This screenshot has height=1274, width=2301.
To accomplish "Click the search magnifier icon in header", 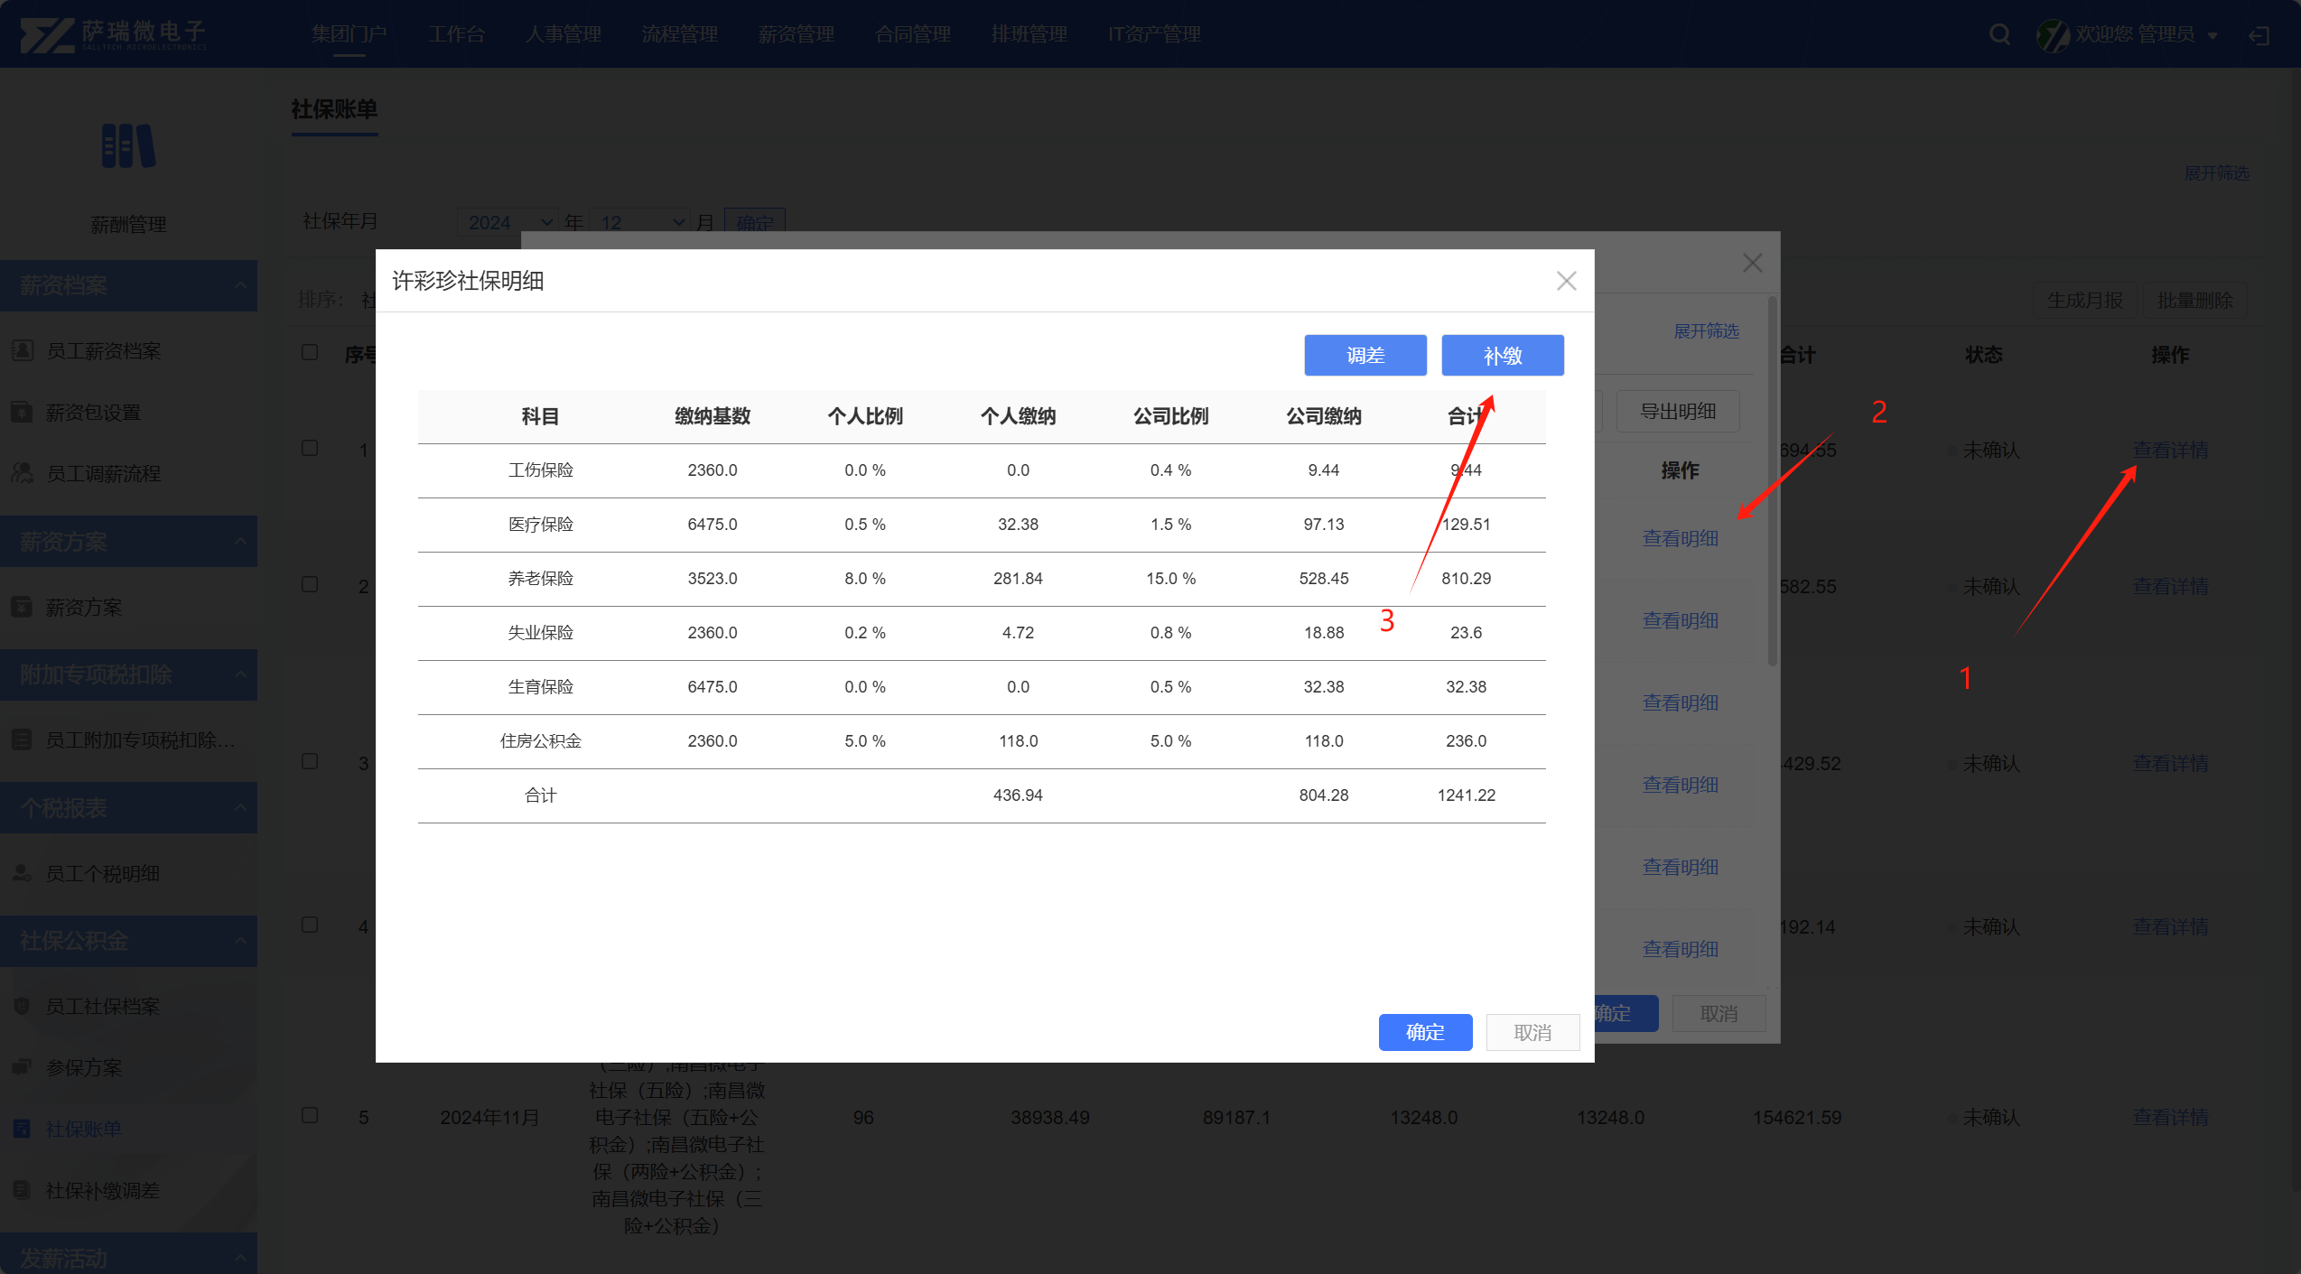I will point(1999,34).
